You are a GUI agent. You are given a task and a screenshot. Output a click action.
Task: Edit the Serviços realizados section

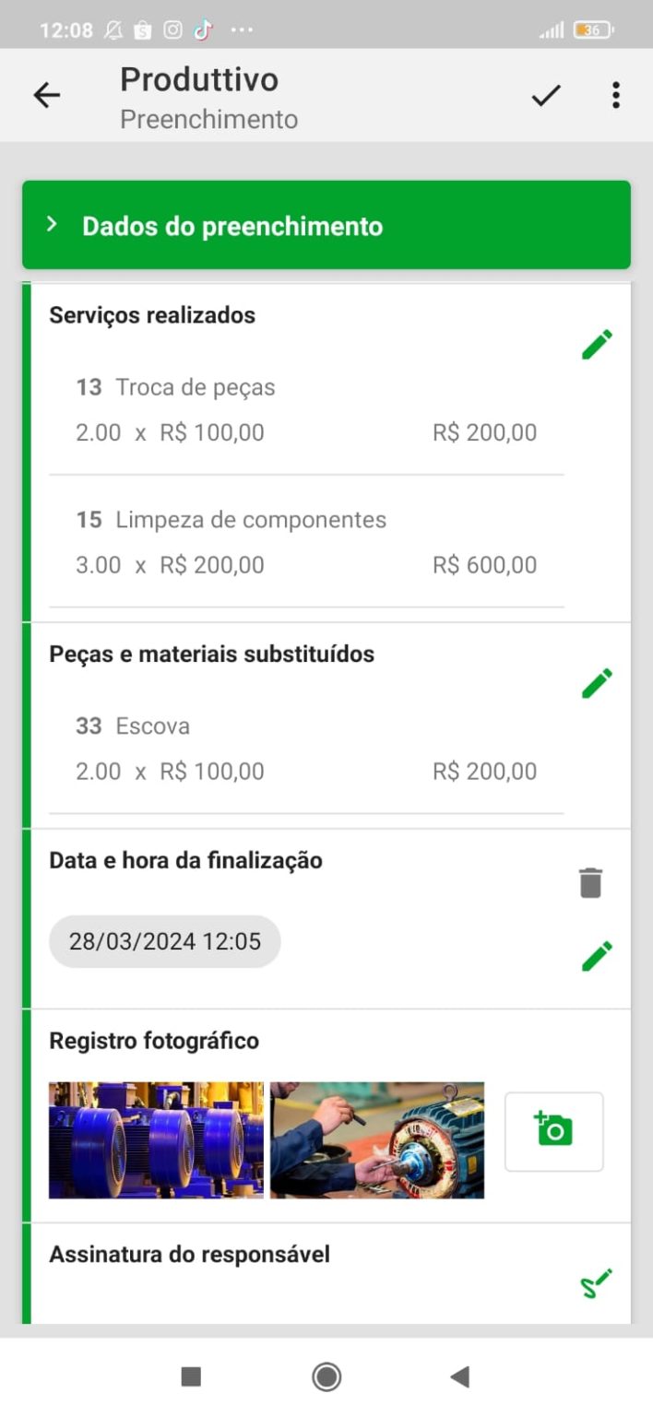click(597, 342)
